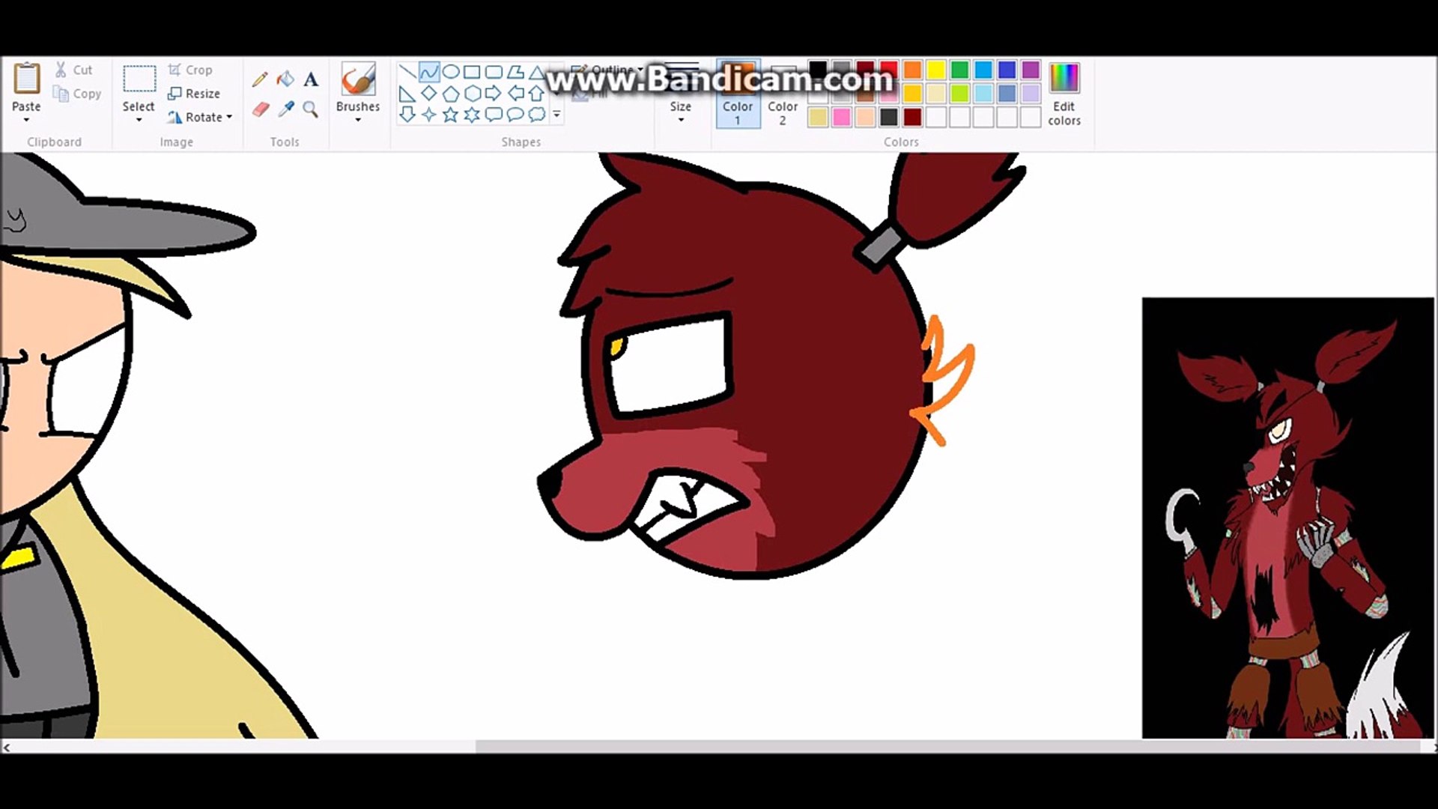
Task: Activate the Color 1 selector
Action: coord(738,94)
